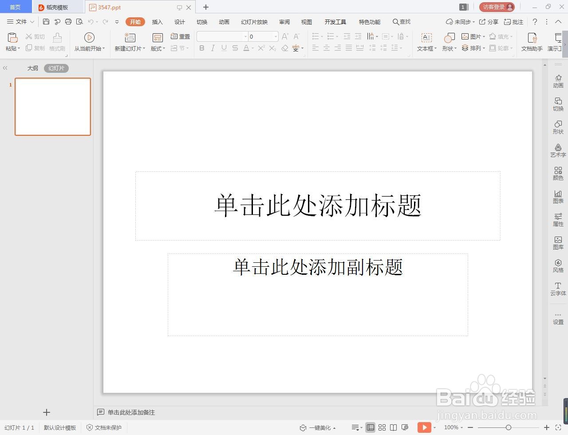
Task: Open Chart (图表) pane in right sidebar
Action: pos(558,197)
